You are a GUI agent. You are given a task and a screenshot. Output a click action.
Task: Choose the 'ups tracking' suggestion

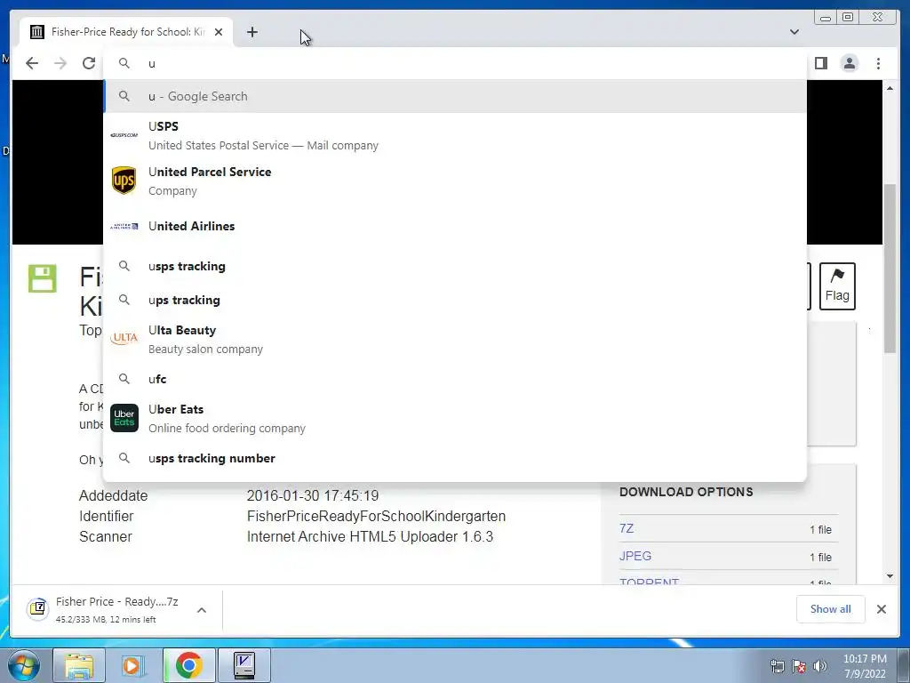click(455, 300)
